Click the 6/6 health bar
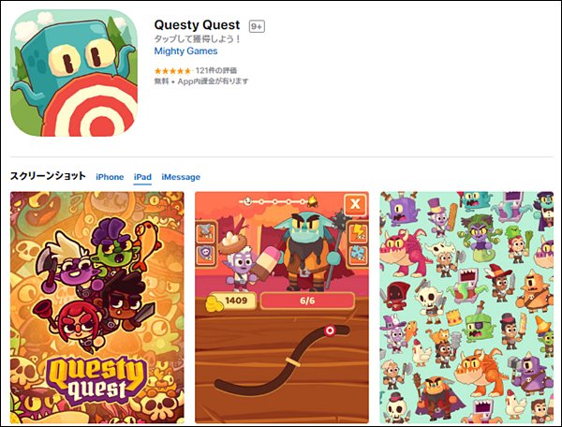The width and height of the screenshot is (562, 427). pyautogui.click(x=307, y=301)
